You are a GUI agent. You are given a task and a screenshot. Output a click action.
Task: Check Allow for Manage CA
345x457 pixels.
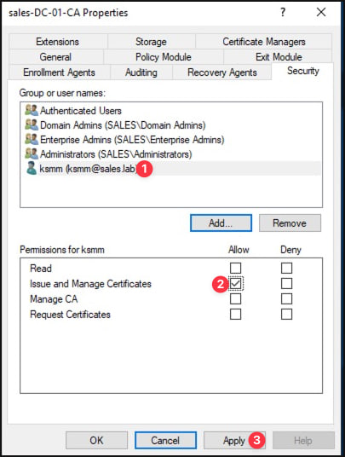[x=235, y=298]
